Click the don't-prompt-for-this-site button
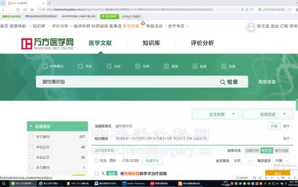The width and height of the screenshot is (298, 187). [132, 16]
